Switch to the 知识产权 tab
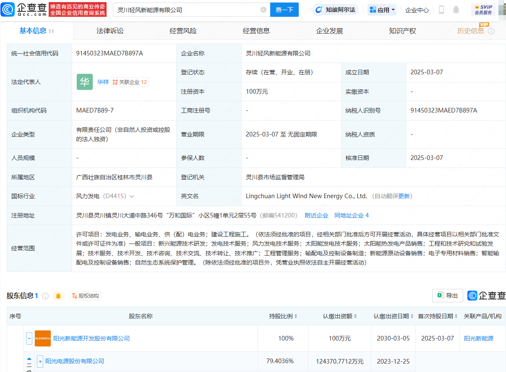Image resolution: width=506 pixels, height=372 pixels. 402,31
